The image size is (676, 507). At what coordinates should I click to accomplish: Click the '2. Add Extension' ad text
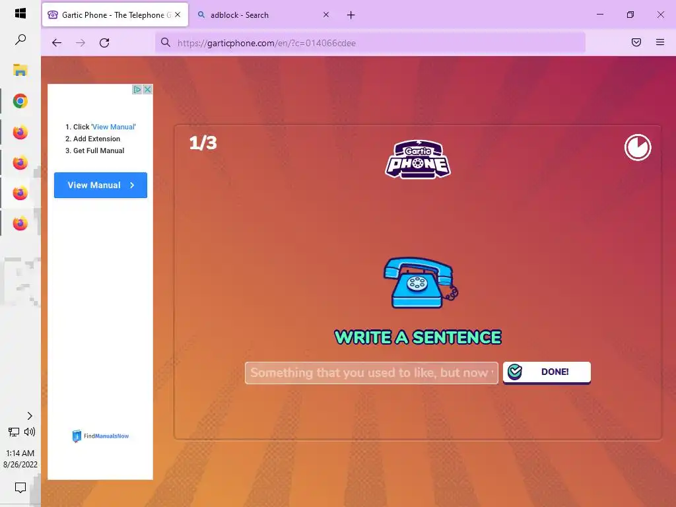click(x=92, y=139)
